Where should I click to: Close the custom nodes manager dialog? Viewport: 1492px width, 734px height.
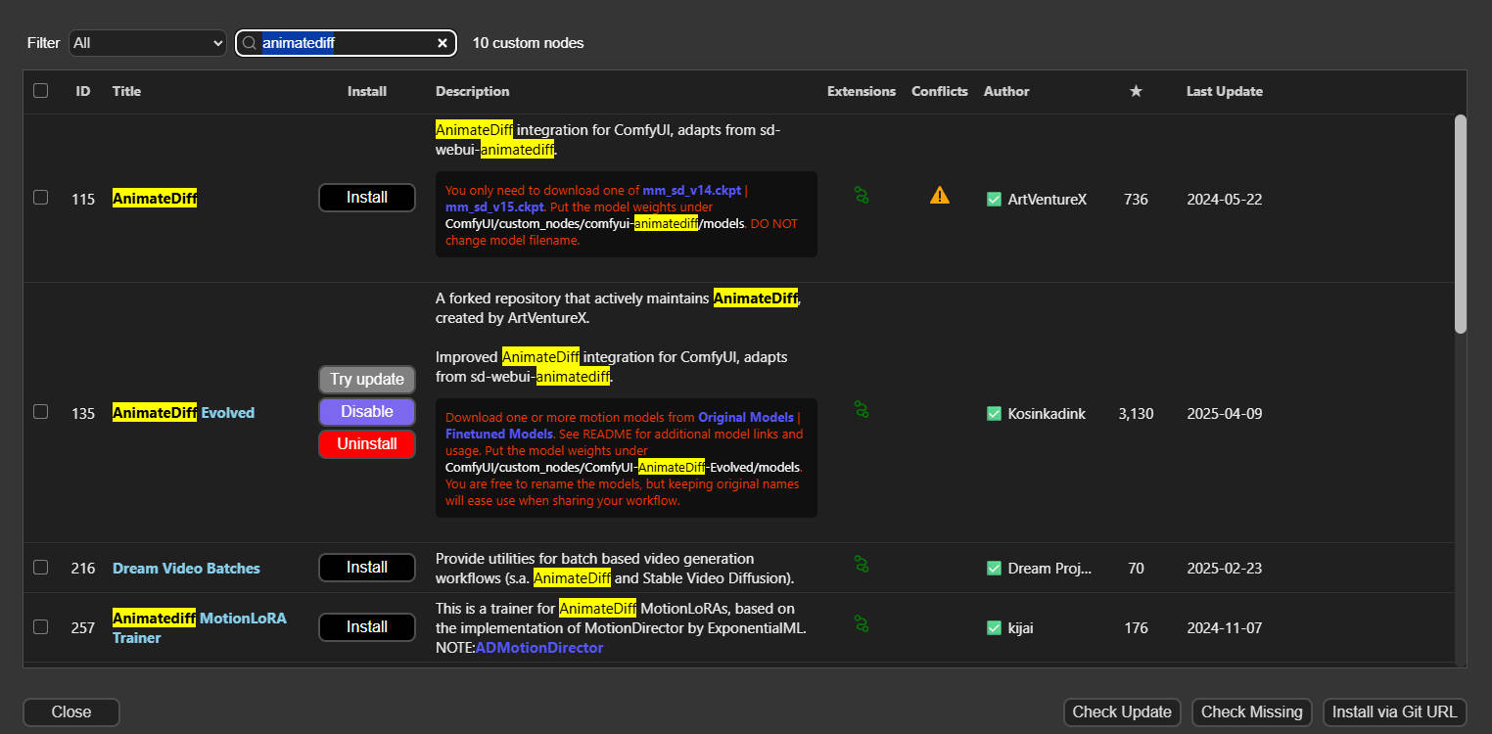(71, 712)
